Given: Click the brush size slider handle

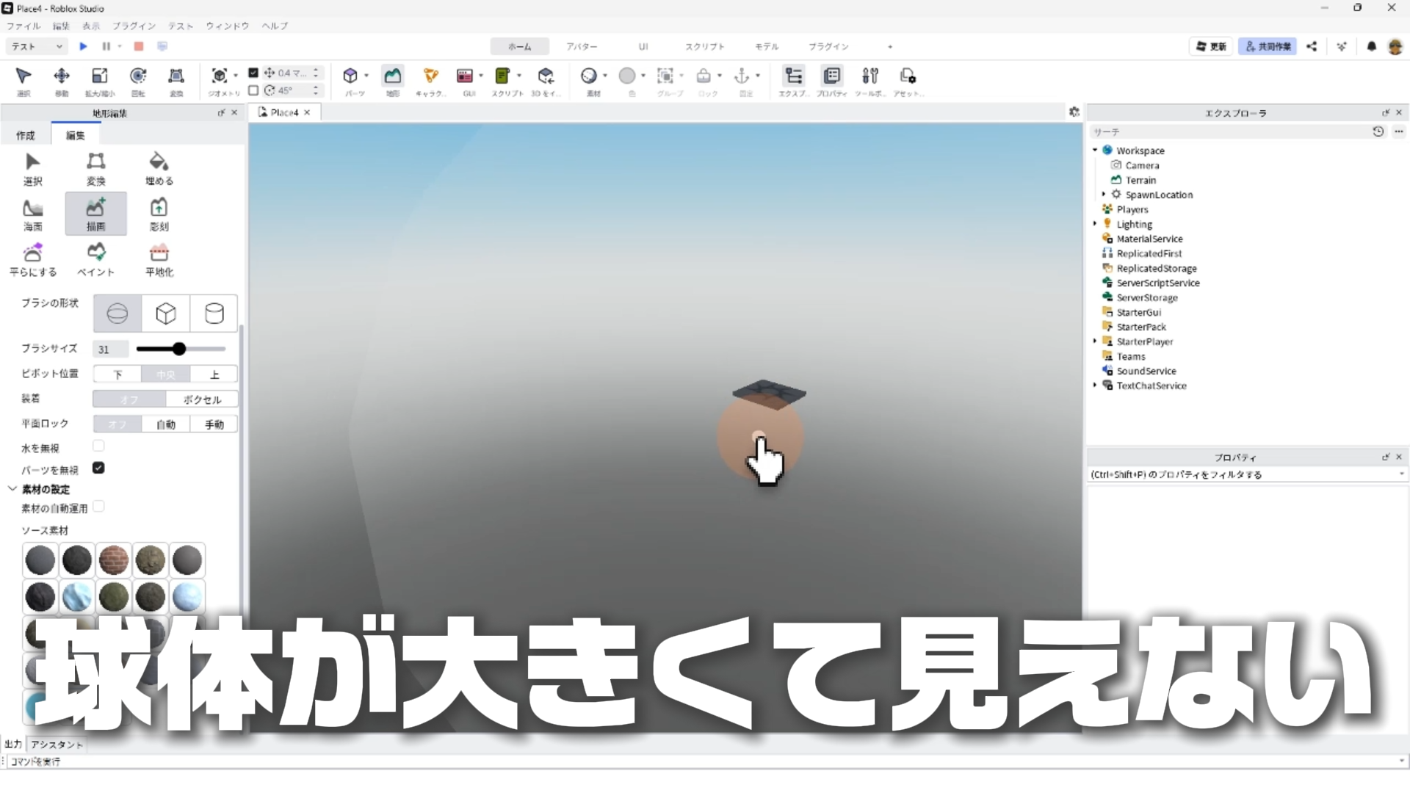Looking at the screenshot, I should coord(179,349).
